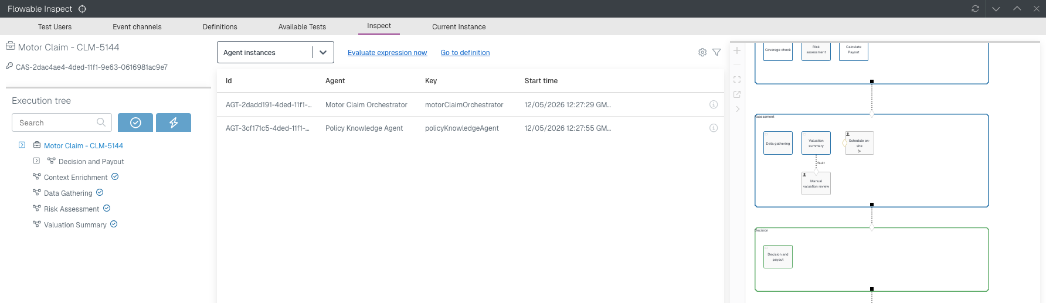Refresh the Flowable Inspect panel
The height and width of the screenshot is (303, 1046).
[975, 9]
